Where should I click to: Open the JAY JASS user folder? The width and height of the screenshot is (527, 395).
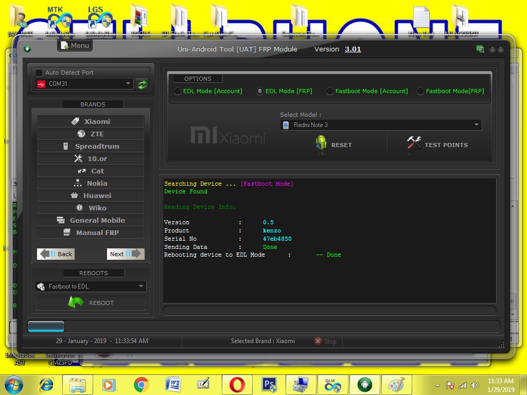click(20, 21)
